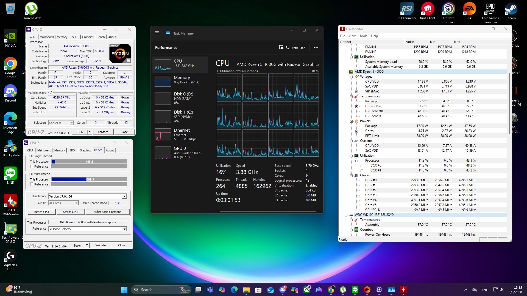Open File Explorer from the taskbar
Image resolution: width=527 pixels, height=296 pixels.
point(246,290)
